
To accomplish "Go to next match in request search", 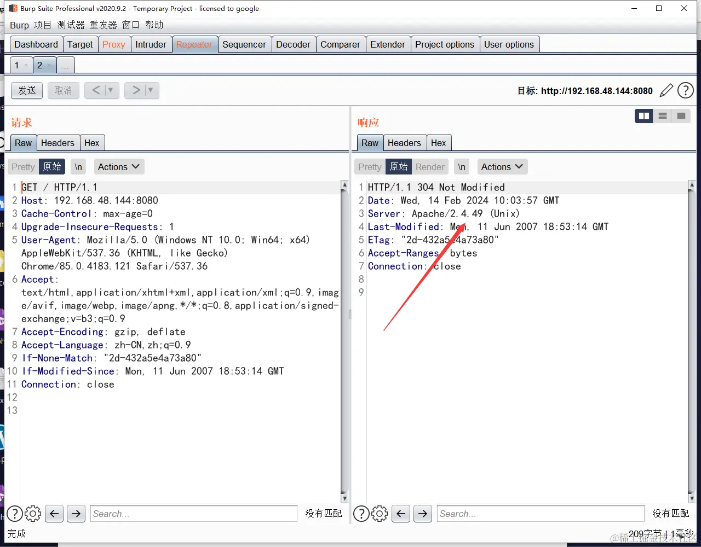I will click(x=76, y=514).
